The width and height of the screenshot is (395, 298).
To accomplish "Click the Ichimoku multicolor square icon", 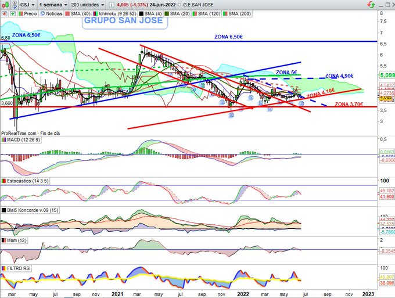I will click(x=95, y=13).
